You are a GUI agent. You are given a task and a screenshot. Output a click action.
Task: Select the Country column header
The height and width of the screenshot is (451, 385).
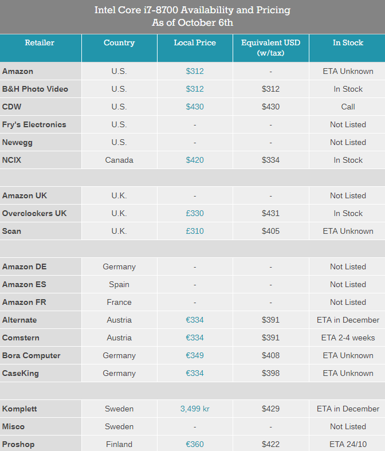coord(119,48)
